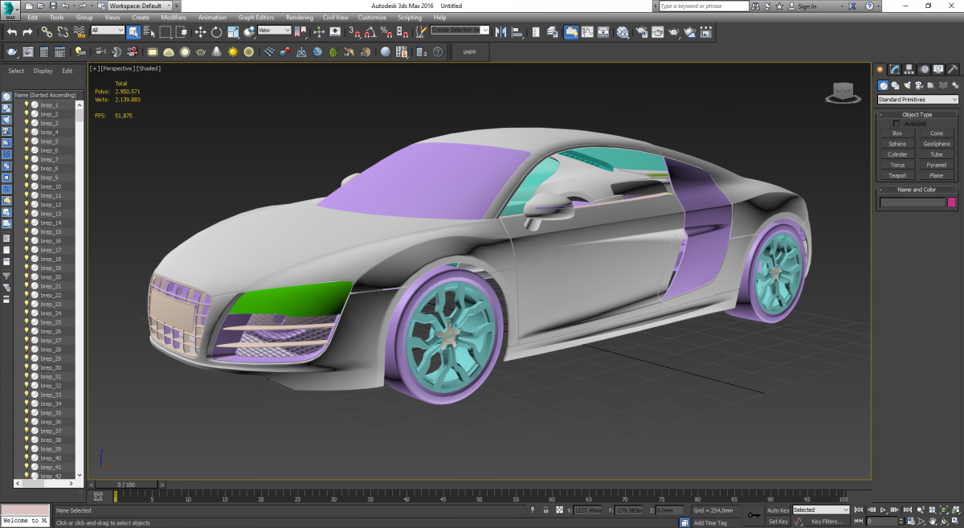Toggle visibility bulb of brep_10
Screen dimensions: 964x528
point(26,186)
